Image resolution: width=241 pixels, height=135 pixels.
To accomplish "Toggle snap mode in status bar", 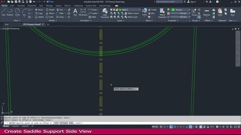I will tap(165, 127).
